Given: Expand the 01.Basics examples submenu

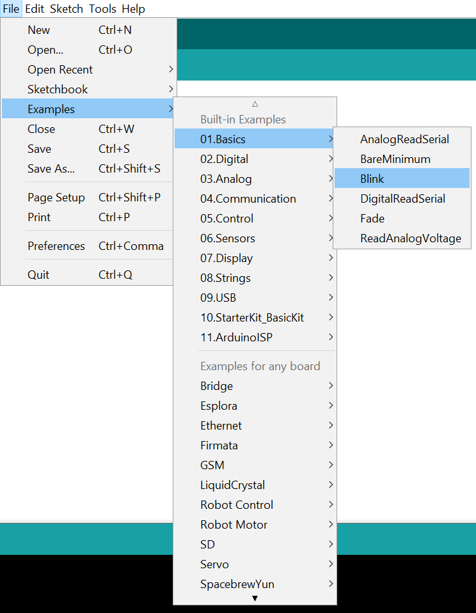Looking at the screenshot, I should click(255, 139).
